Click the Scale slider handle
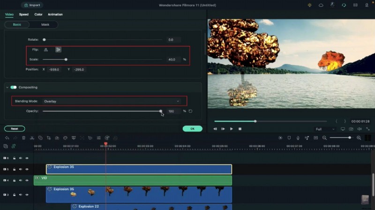 (x=66, y=59)
